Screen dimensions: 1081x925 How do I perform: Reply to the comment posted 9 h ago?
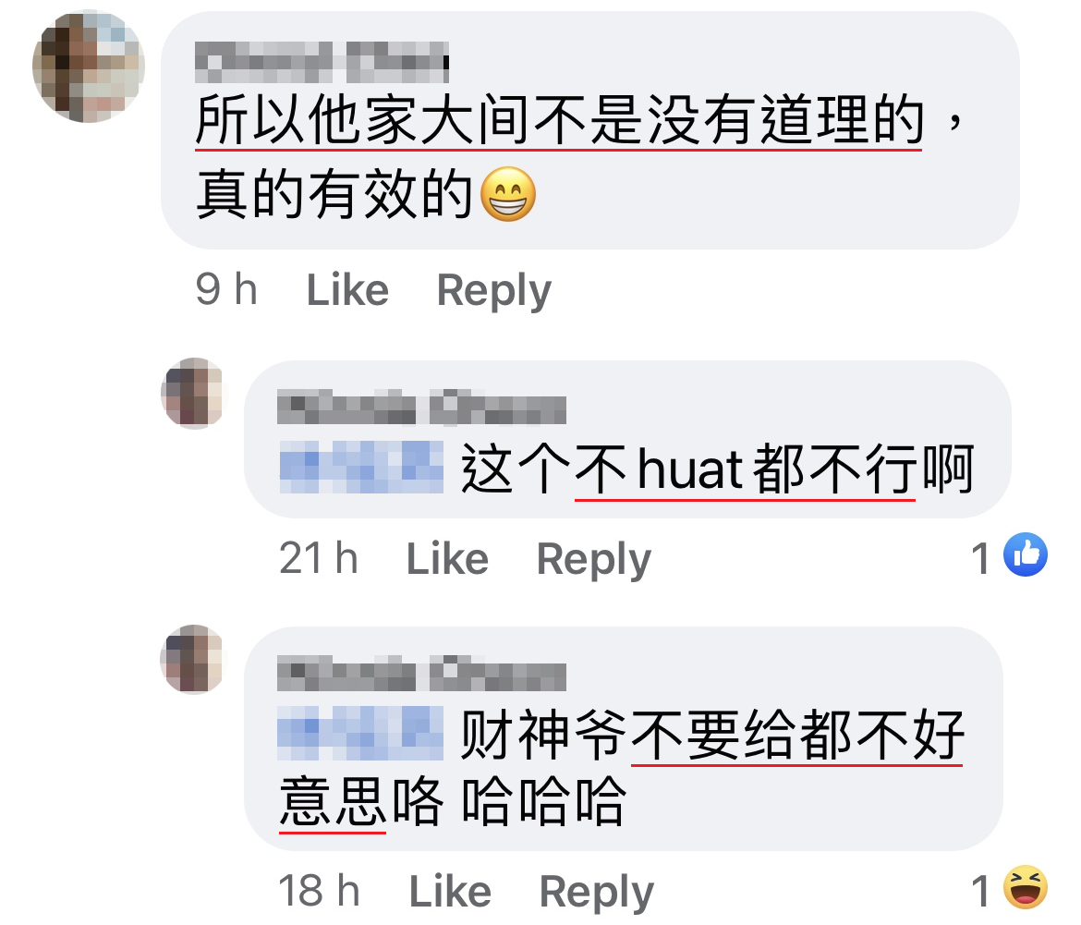tap(494, 291)
